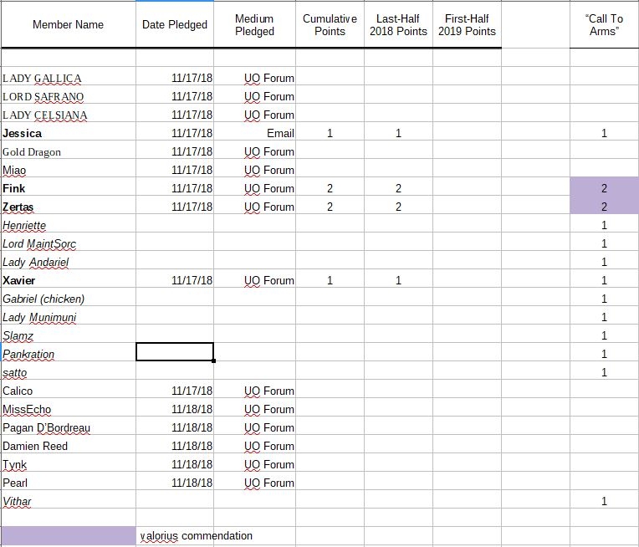Click the Vithar name cell
639x547 pixels.
(x=68, y=499)
